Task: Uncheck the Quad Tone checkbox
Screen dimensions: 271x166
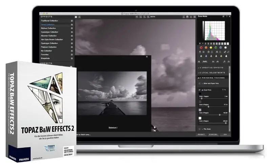Action: tap(200, 90)
